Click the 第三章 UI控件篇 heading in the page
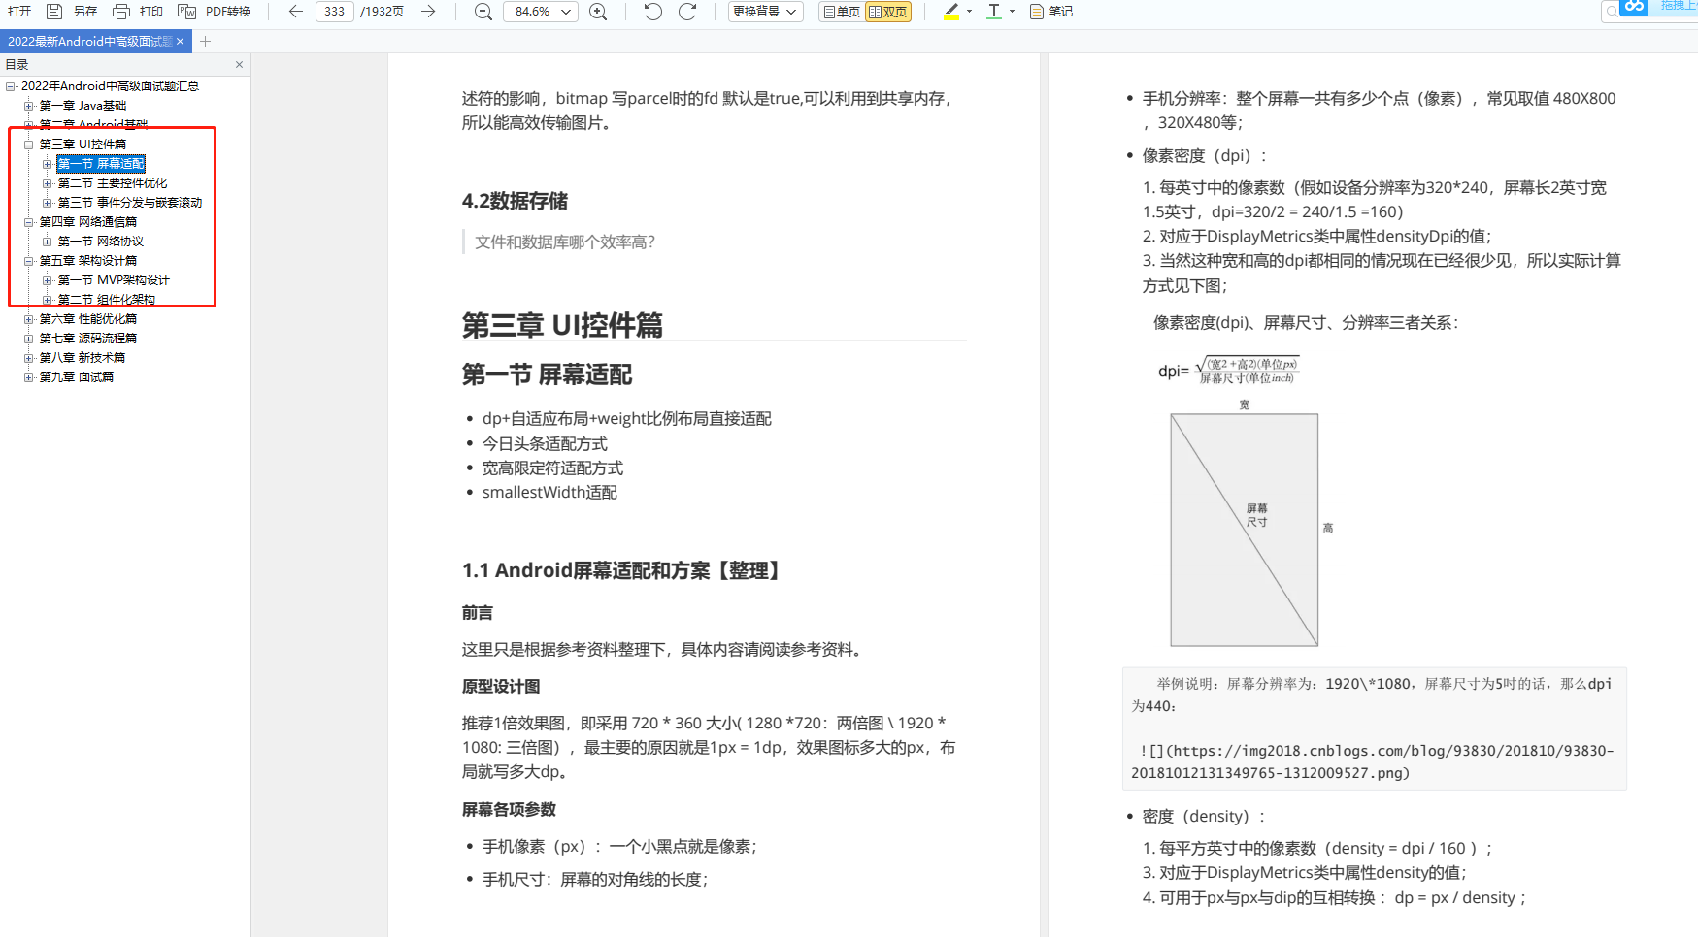The height and width of the screenshot is (937, 1698). click(562, 325)
